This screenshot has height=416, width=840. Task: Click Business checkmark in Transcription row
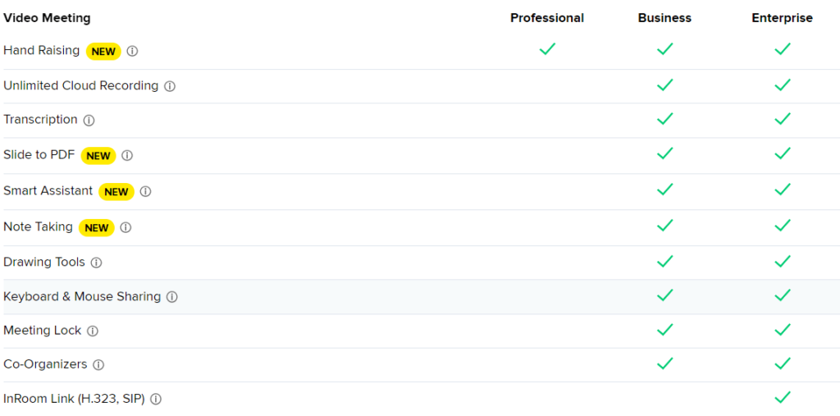tap(664, 119)
